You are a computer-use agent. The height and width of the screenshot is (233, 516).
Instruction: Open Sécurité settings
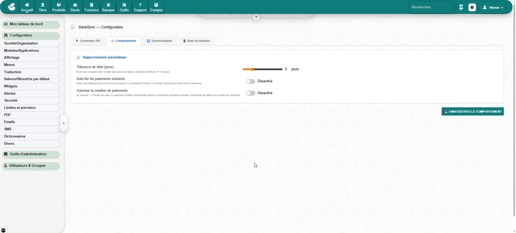[x=31, y=101]
